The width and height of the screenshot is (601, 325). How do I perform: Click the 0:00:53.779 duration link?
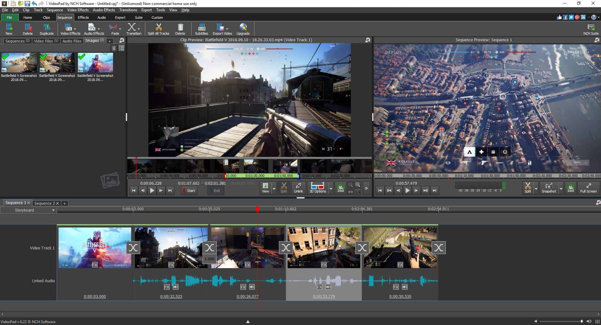(x=324, y=297)
